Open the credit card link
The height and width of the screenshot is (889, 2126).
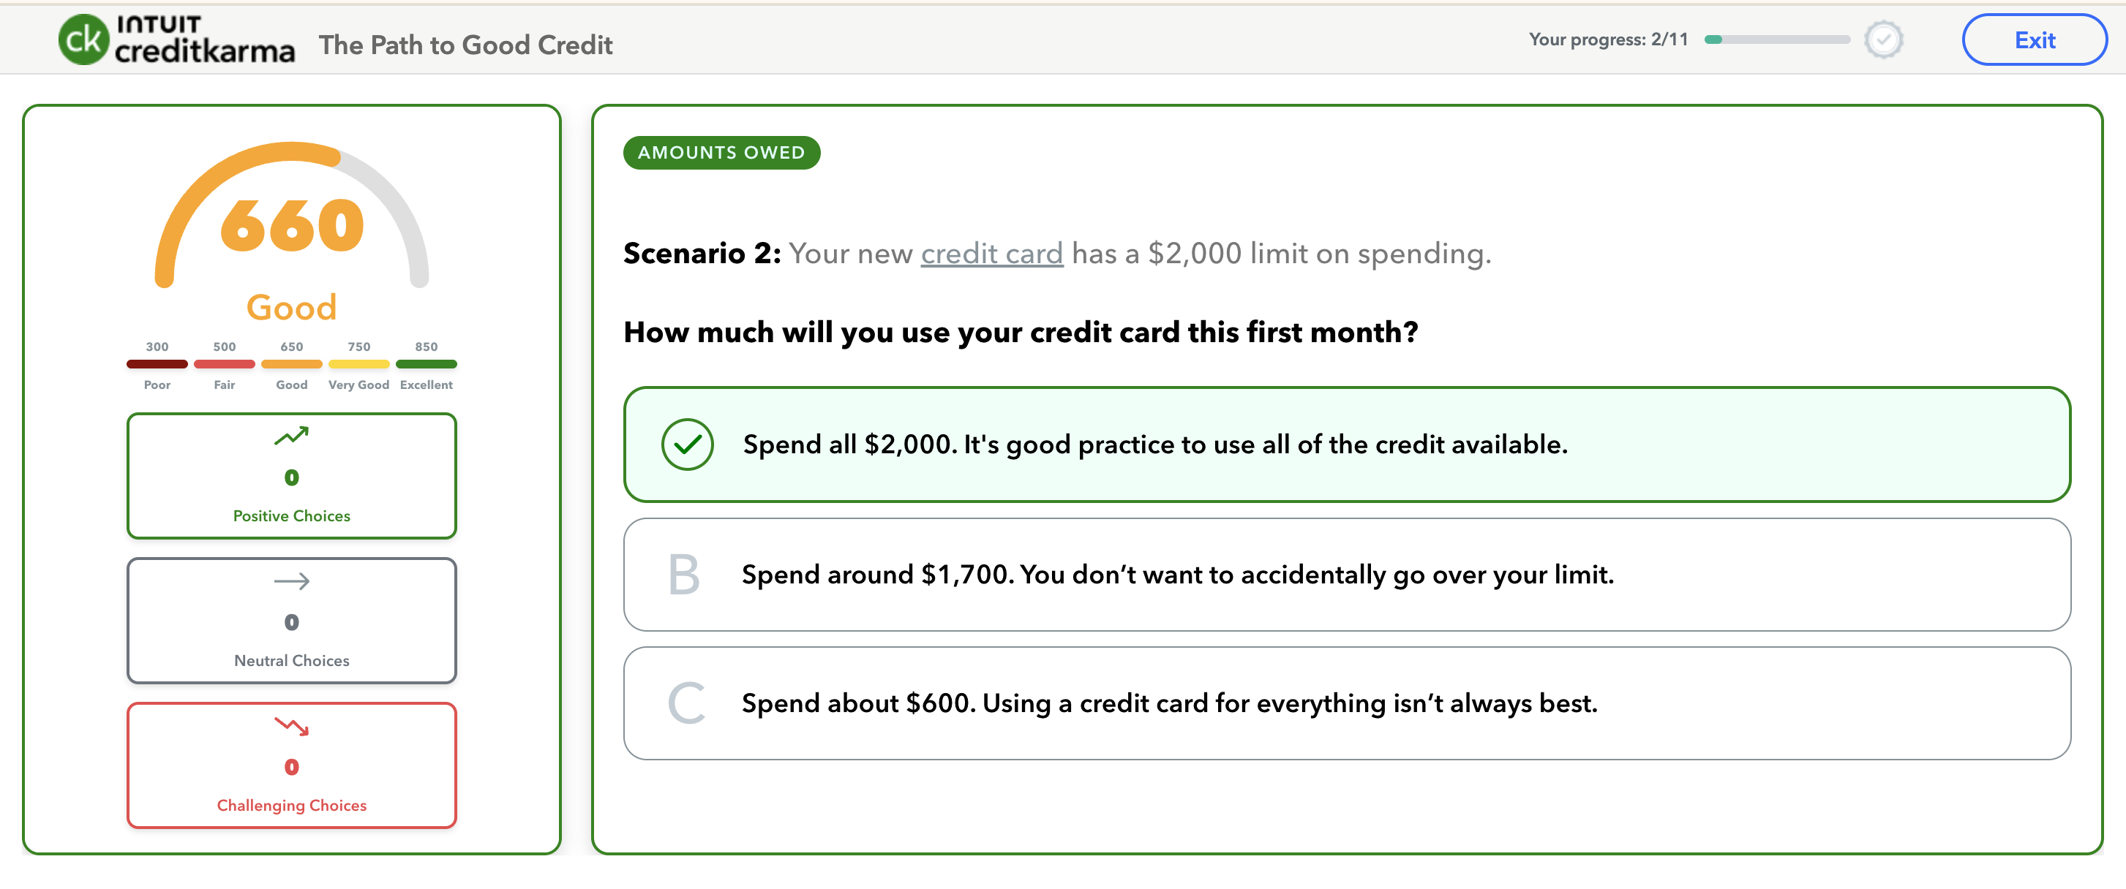pos(991,253)
